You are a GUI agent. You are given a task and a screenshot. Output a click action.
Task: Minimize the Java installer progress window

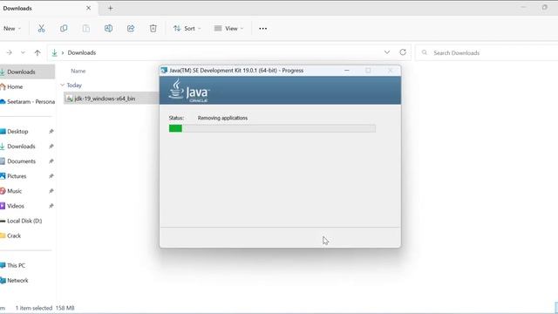pos(347,71)
